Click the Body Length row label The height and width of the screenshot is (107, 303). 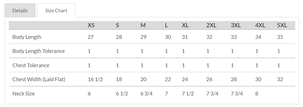(27, 37)
